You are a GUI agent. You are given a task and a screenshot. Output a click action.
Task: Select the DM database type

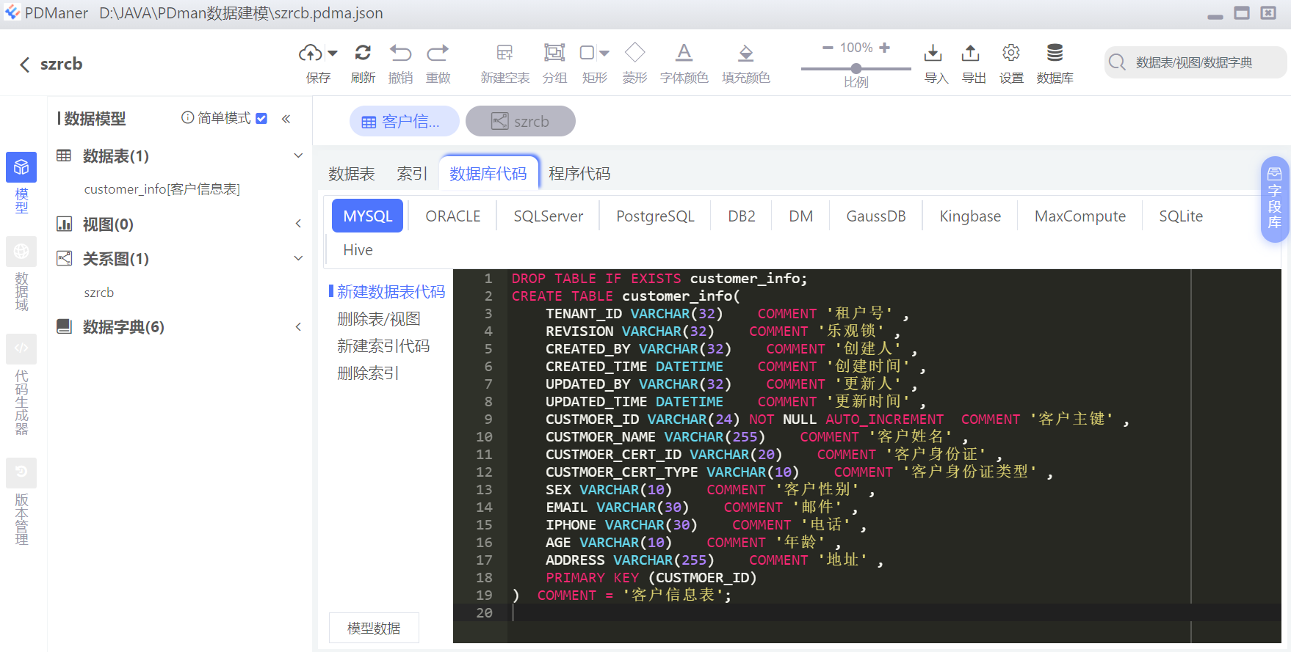point(801,216)
